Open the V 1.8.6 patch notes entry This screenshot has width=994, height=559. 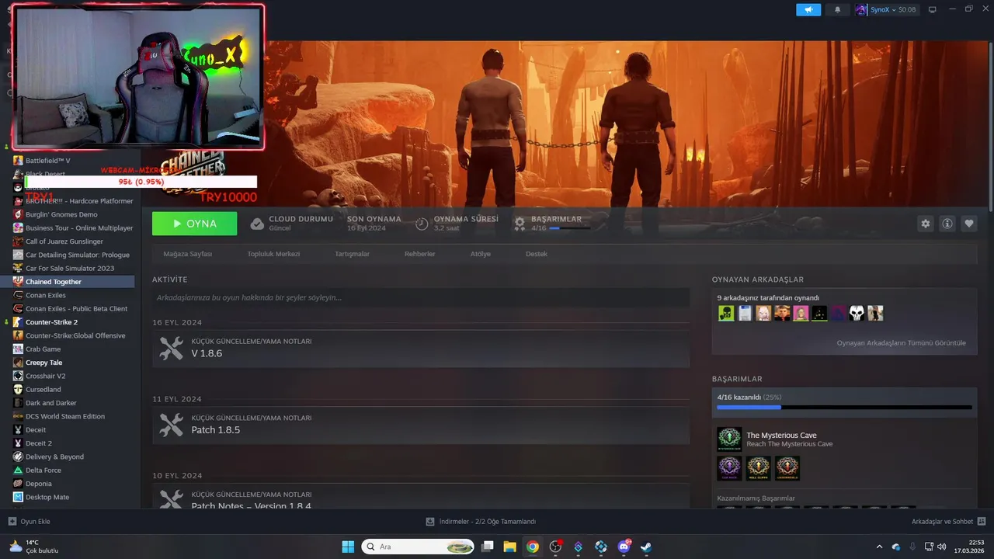421,349
